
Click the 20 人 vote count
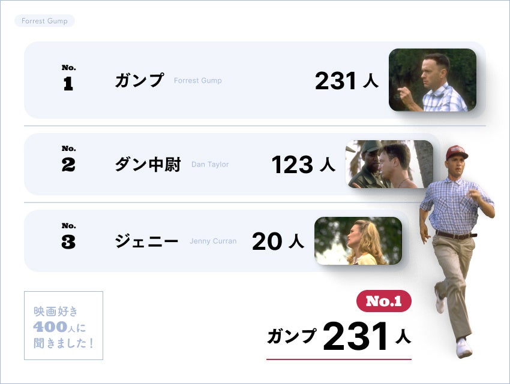(278, 241)
